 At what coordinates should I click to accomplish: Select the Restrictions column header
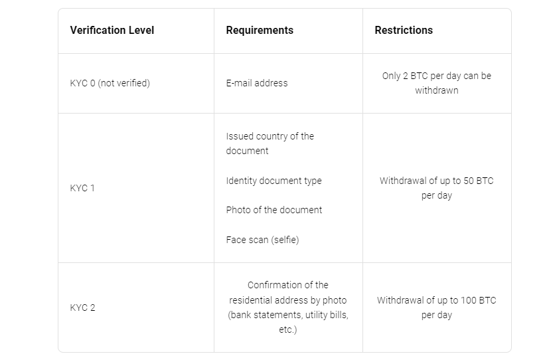coord(404,31)
